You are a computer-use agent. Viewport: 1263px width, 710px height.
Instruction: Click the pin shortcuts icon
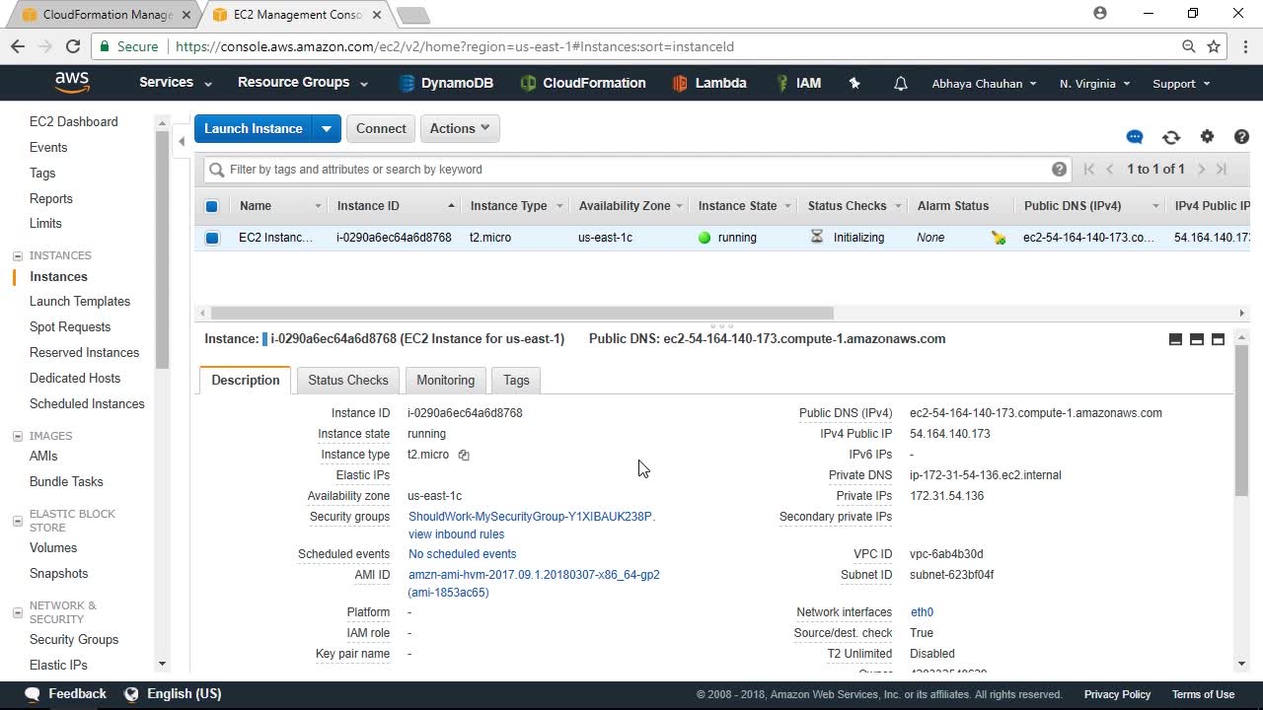tap(854, 84)
